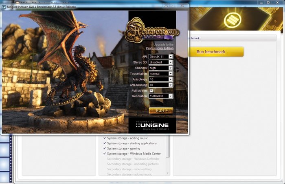Maximize the background PCMark window

268,2
